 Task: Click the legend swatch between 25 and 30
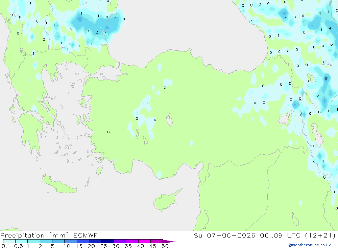tap(107, 241)
